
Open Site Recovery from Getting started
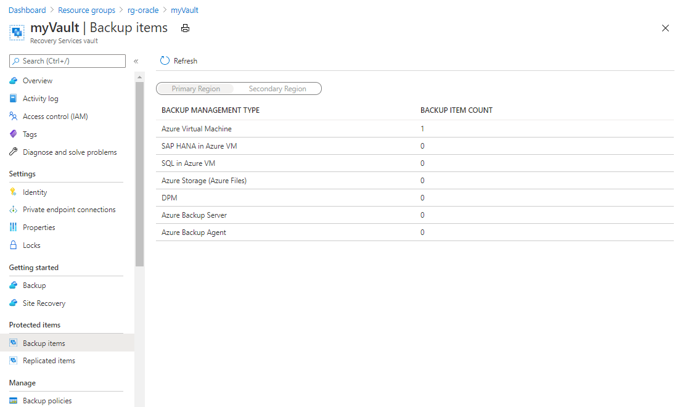point(44,303)
